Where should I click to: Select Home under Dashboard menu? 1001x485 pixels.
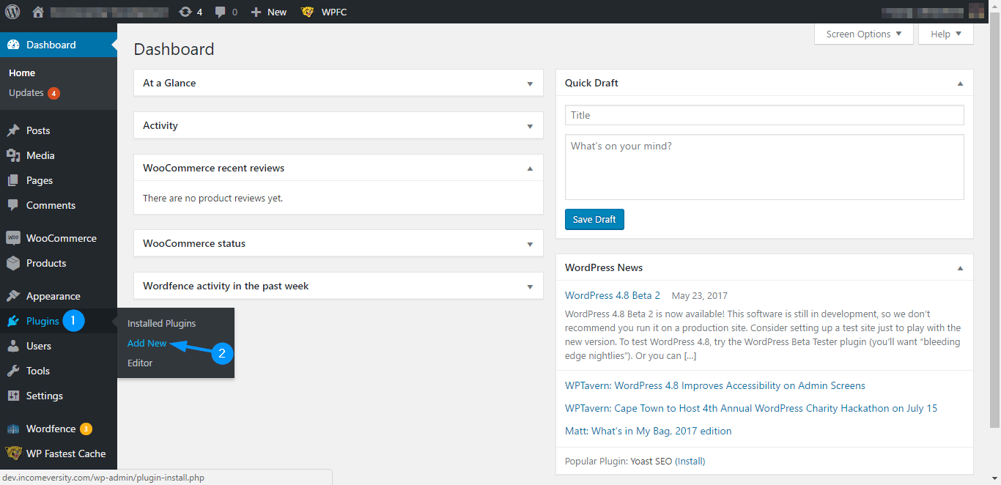(x=22, y=73)
